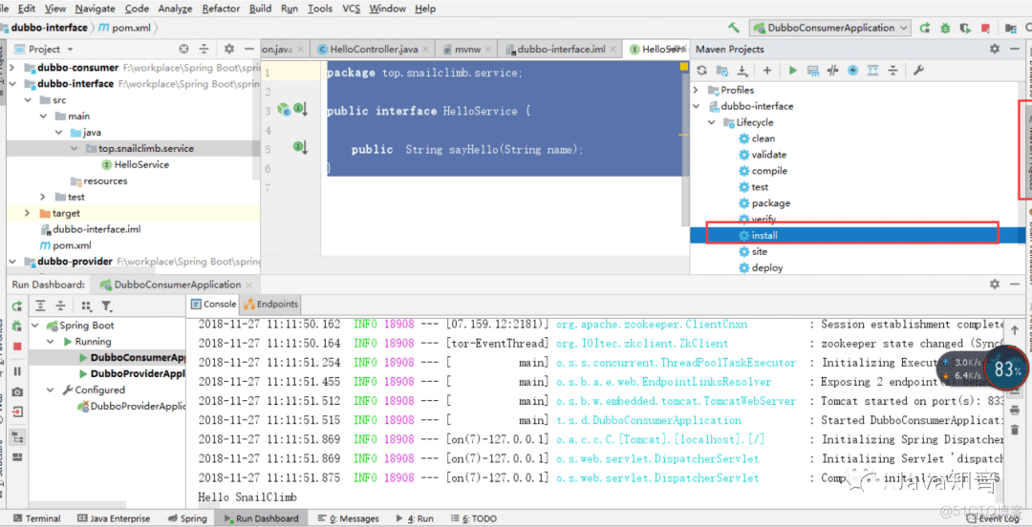The height and width of the screenshot is (527, 1032).
Task: Toggle configurations tree view in Run Dashboard
Action: [17, 437]
